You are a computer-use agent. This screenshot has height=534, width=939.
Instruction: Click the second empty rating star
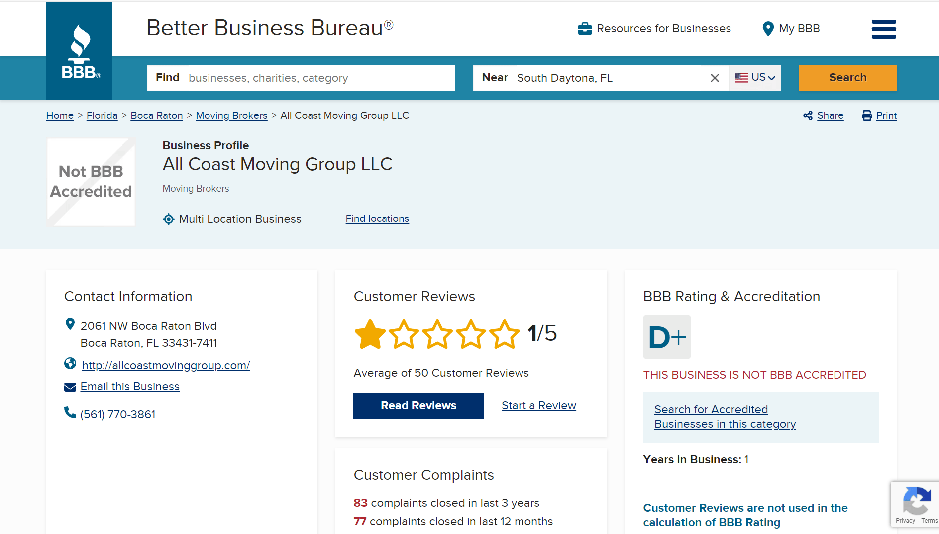pyautogui.click(x=404, y=334)
